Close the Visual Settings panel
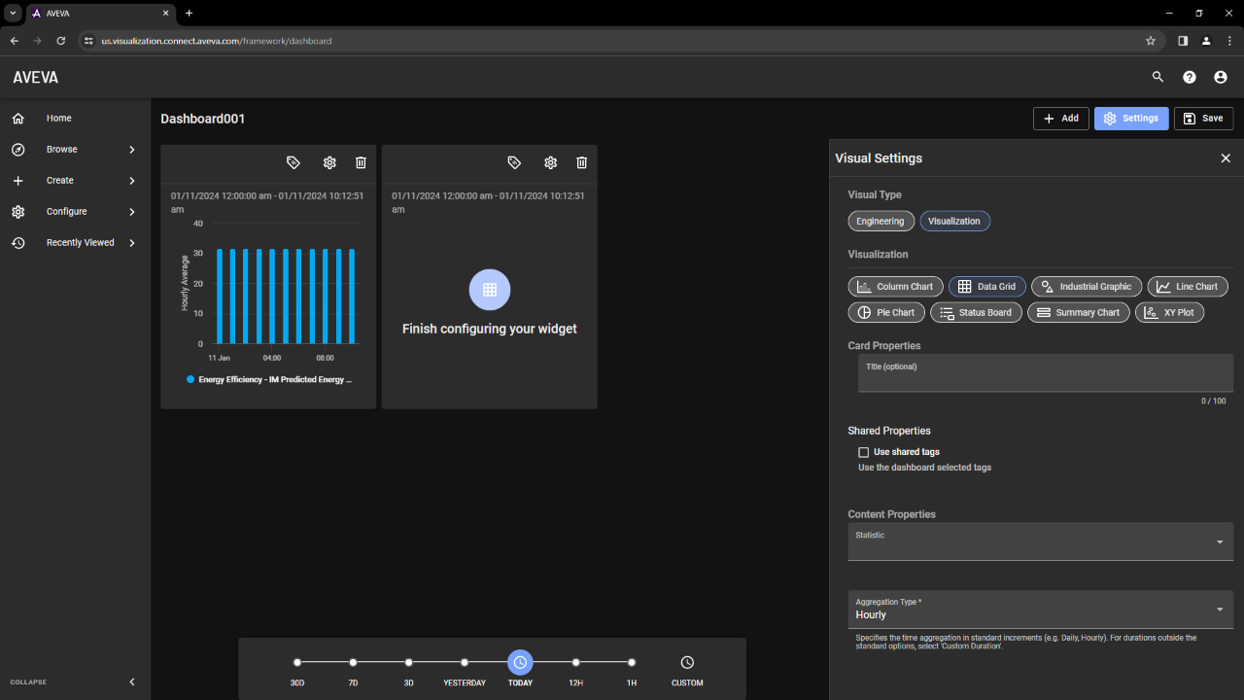This screenshot has height=700, width=1244. click(x=1225, y=158)
